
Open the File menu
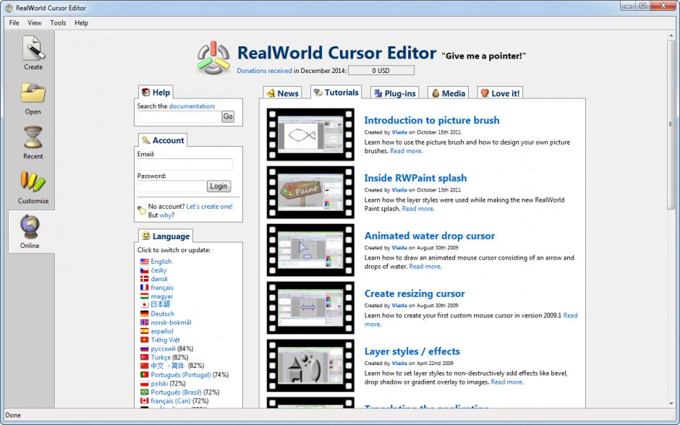(x=14, y=23)
